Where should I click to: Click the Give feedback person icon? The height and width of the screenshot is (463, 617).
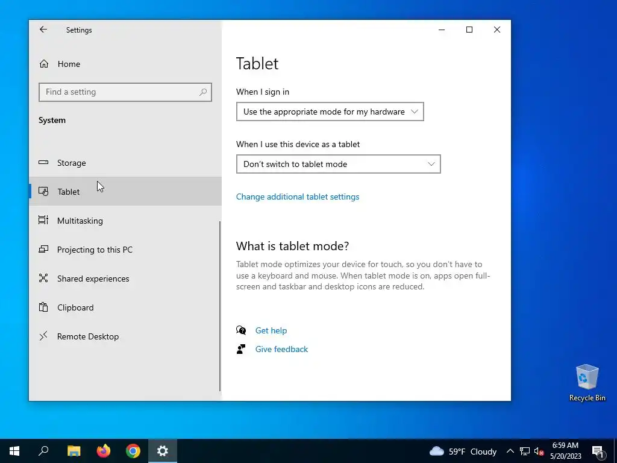point(241,349)
